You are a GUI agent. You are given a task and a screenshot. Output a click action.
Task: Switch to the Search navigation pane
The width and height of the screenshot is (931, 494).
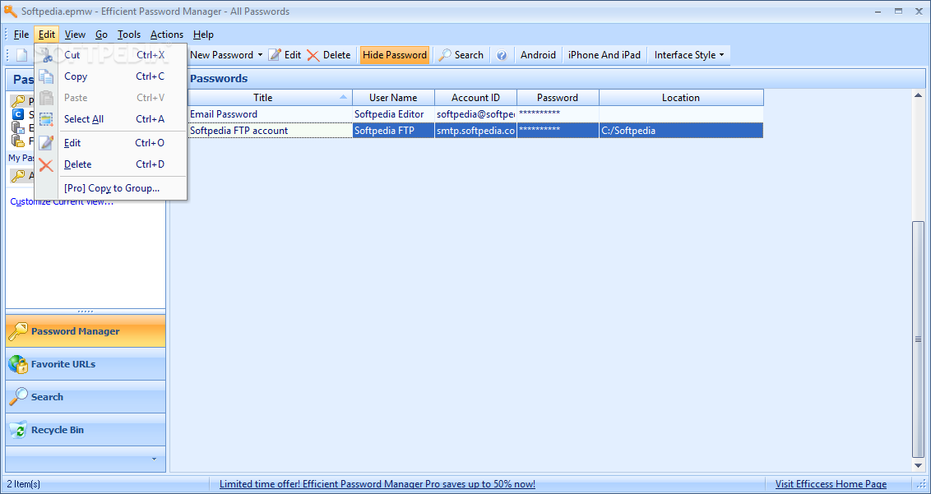pos(86,397)
